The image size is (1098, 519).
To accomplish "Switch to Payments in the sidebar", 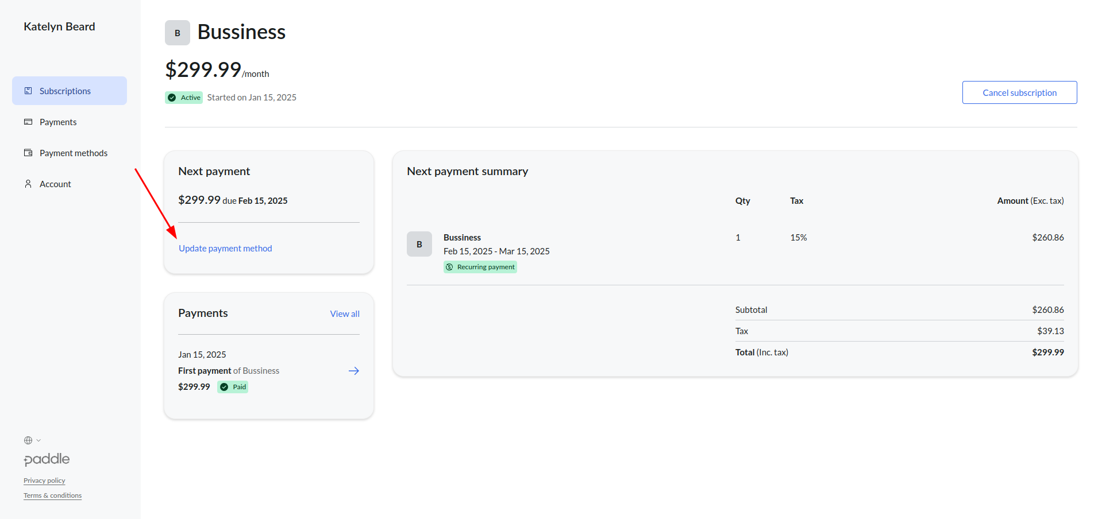I will 57,122.
